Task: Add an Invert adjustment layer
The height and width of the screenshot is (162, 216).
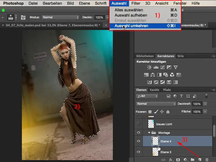Action: point(150,82)
